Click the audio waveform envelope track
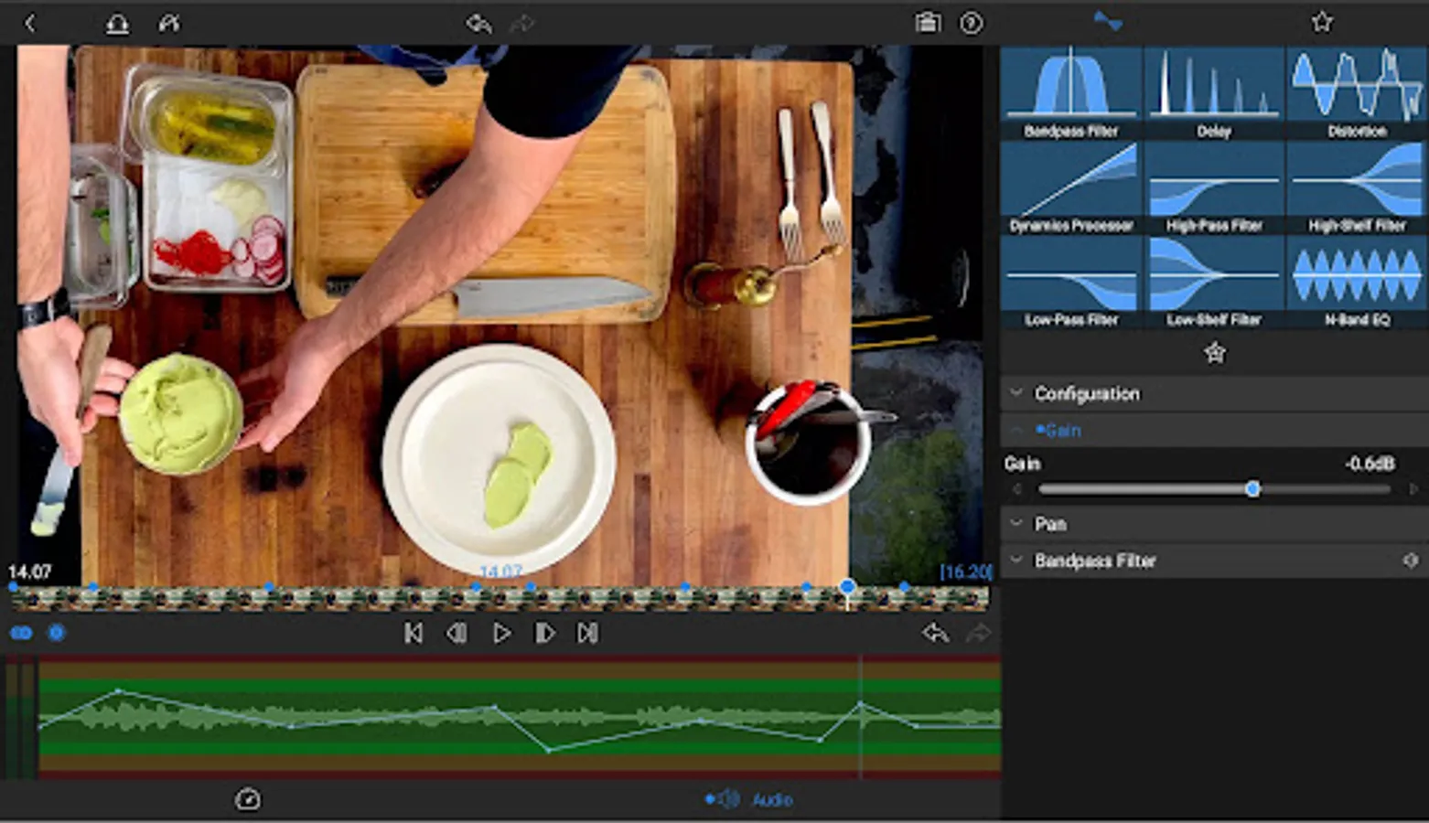This screenshot has width=1429, height=823. (520, 717)
